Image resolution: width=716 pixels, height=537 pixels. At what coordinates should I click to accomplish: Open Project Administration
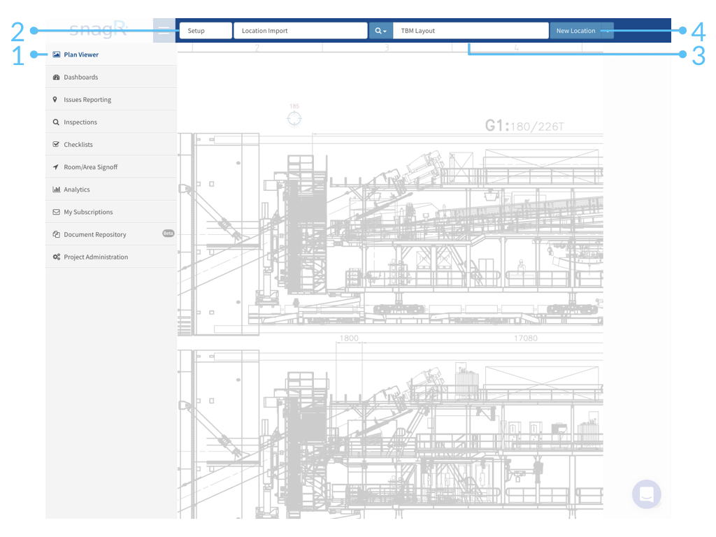coord(111,257)
